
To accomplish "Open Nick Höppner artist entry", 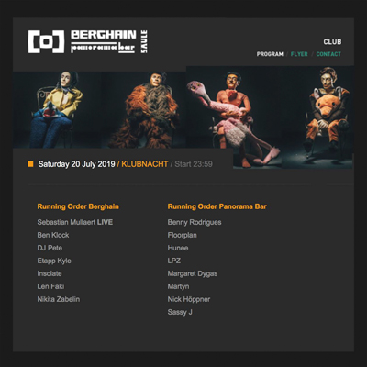I will (x=189, y=299).
